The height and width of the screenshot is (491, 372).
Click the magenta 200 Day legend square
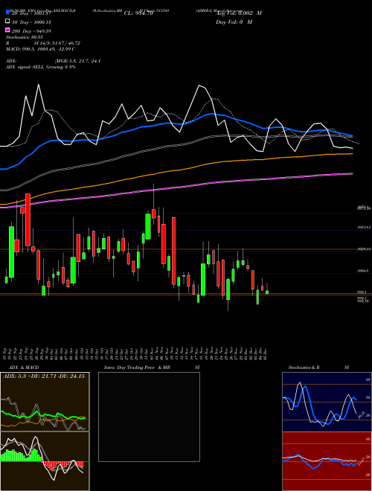[x=7, y=30]
